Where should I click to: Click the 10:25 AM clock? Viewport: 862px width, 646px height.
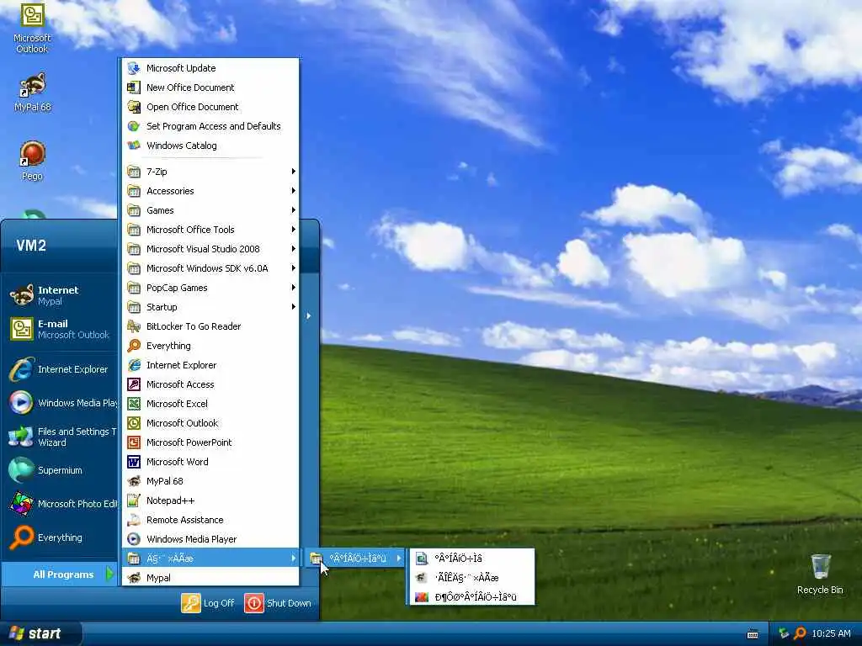coord(831,633)
